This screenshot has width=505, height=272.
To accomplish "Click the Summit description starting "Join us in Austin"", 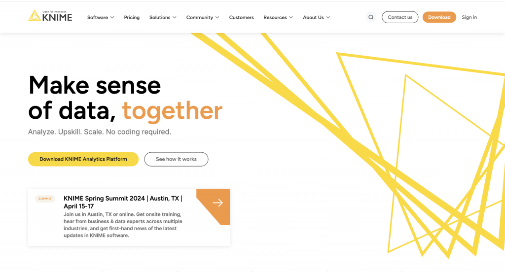I will (x=123, y=225).
